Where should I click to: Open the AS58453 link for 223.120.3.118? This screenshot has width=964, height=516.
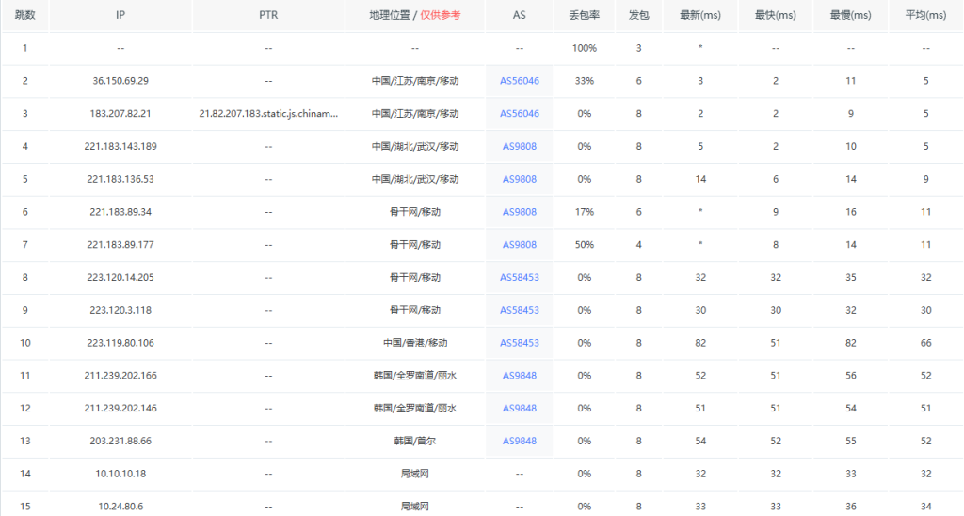click(x=519, y=310)
